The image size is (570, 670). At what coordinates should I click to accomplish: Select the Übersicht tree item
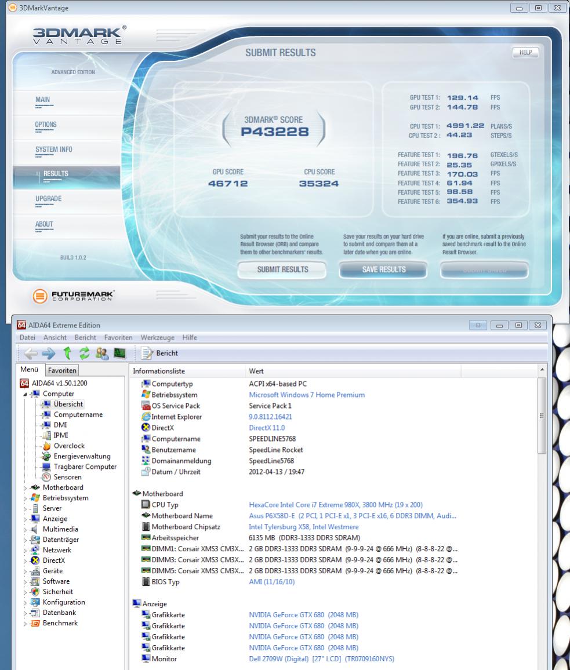coord(68,404)
